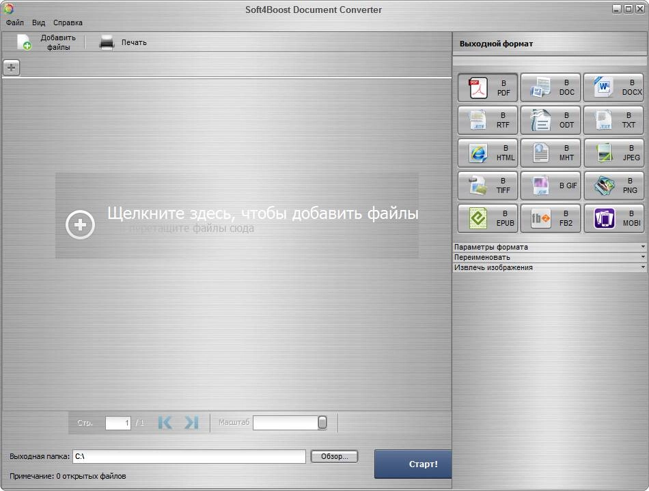649x491 pixels.
Task: Minimize the Document Converter window
Action: (617, 9)
